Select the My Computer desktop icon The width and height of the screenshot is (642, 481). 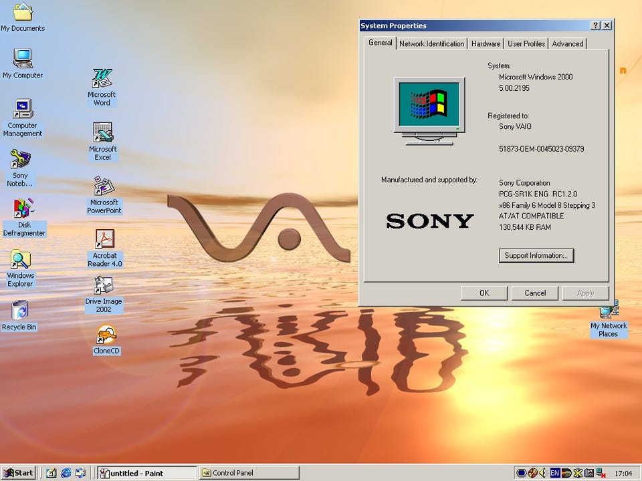[x=23, y=63]
